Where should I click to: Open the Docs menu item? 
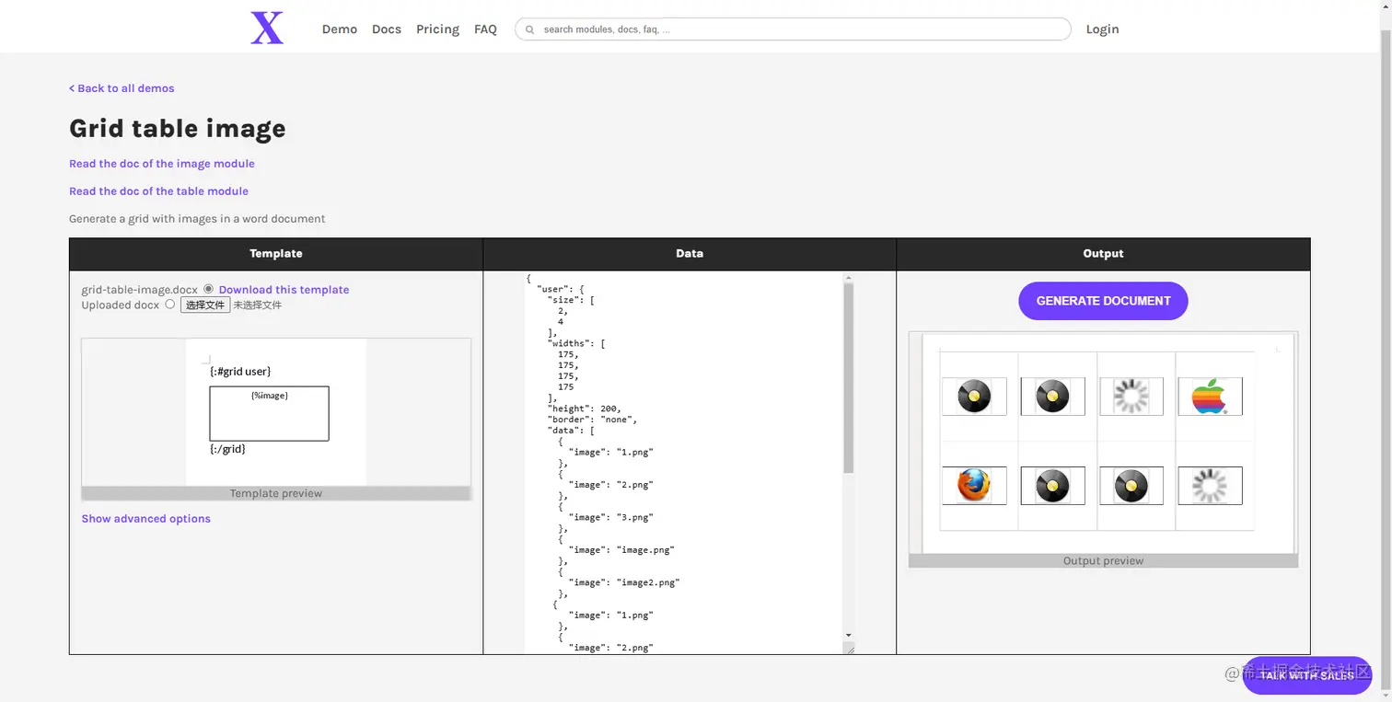(x=387, y=29)
